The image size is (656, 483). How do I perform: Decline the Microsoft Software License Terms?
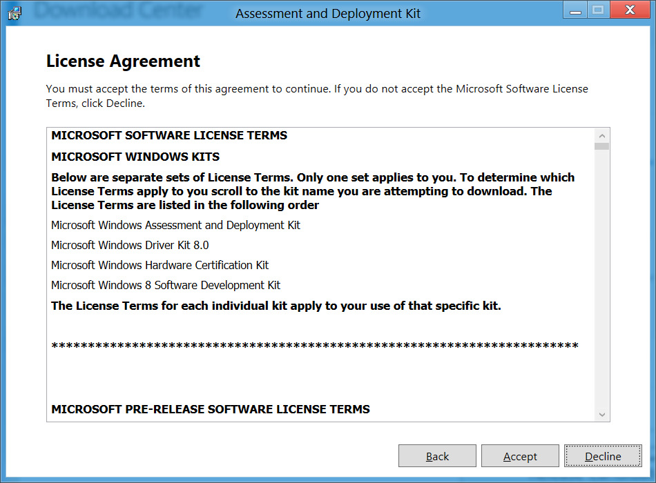pos(603,456)
